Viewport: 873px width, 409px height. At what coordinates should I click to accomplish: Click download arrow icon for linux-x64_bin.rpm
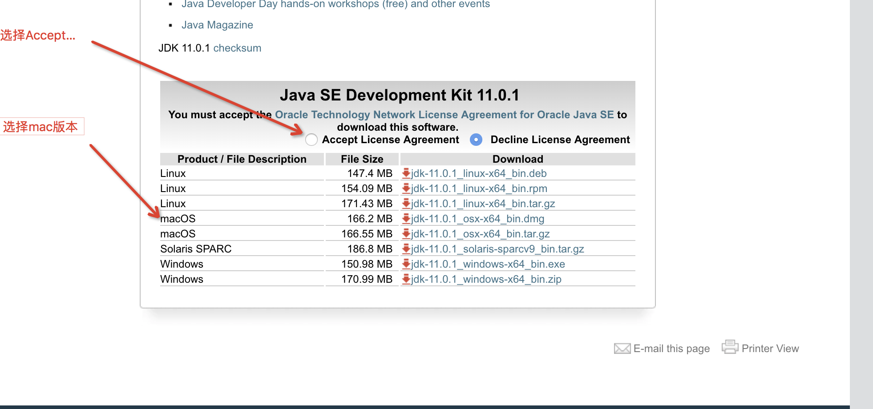click(x=406, y=188)
